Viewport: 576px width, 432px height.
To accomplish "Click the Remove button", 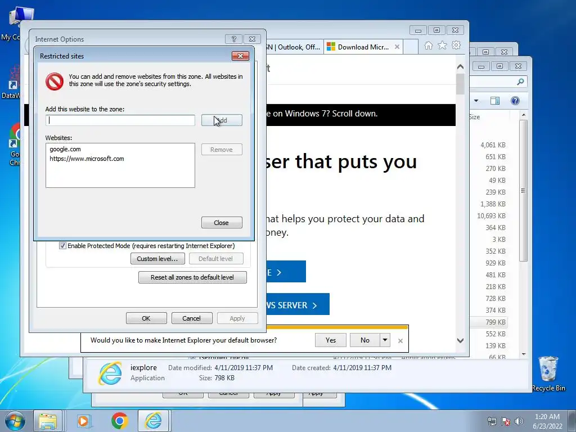I will [222, 150].
